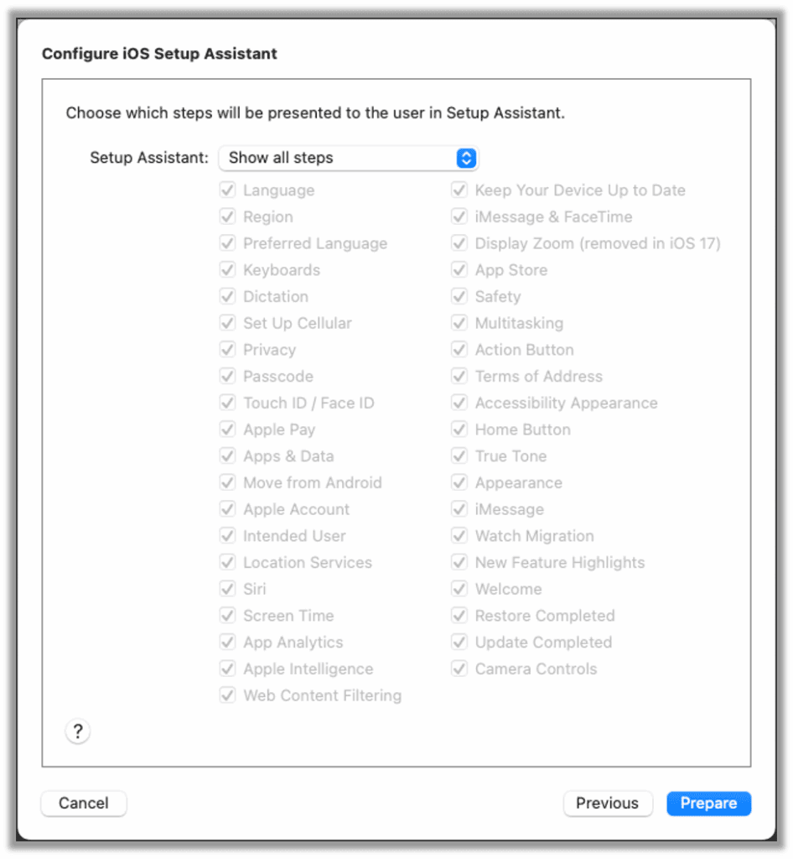Click the Cancel button
Viewport: 793px width, 859px height.
point(83,803)
